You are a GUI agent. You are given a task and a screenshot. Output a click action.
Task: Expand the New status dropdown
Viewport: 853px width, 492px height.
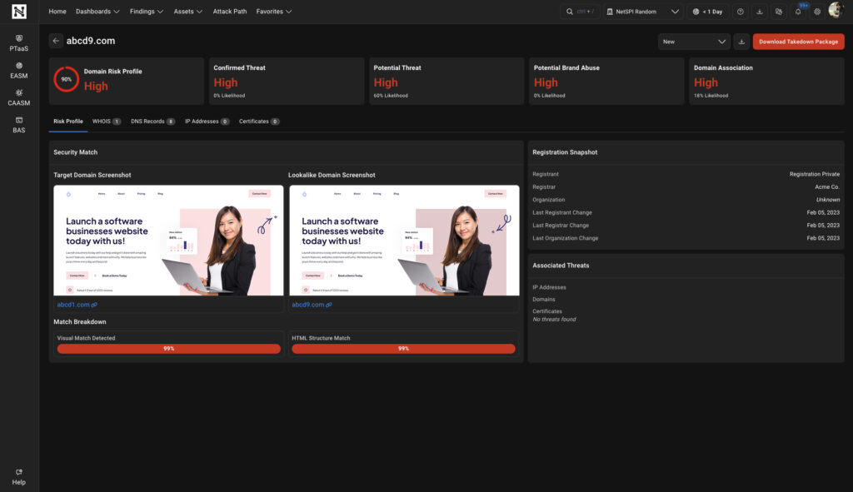[693, 42]
